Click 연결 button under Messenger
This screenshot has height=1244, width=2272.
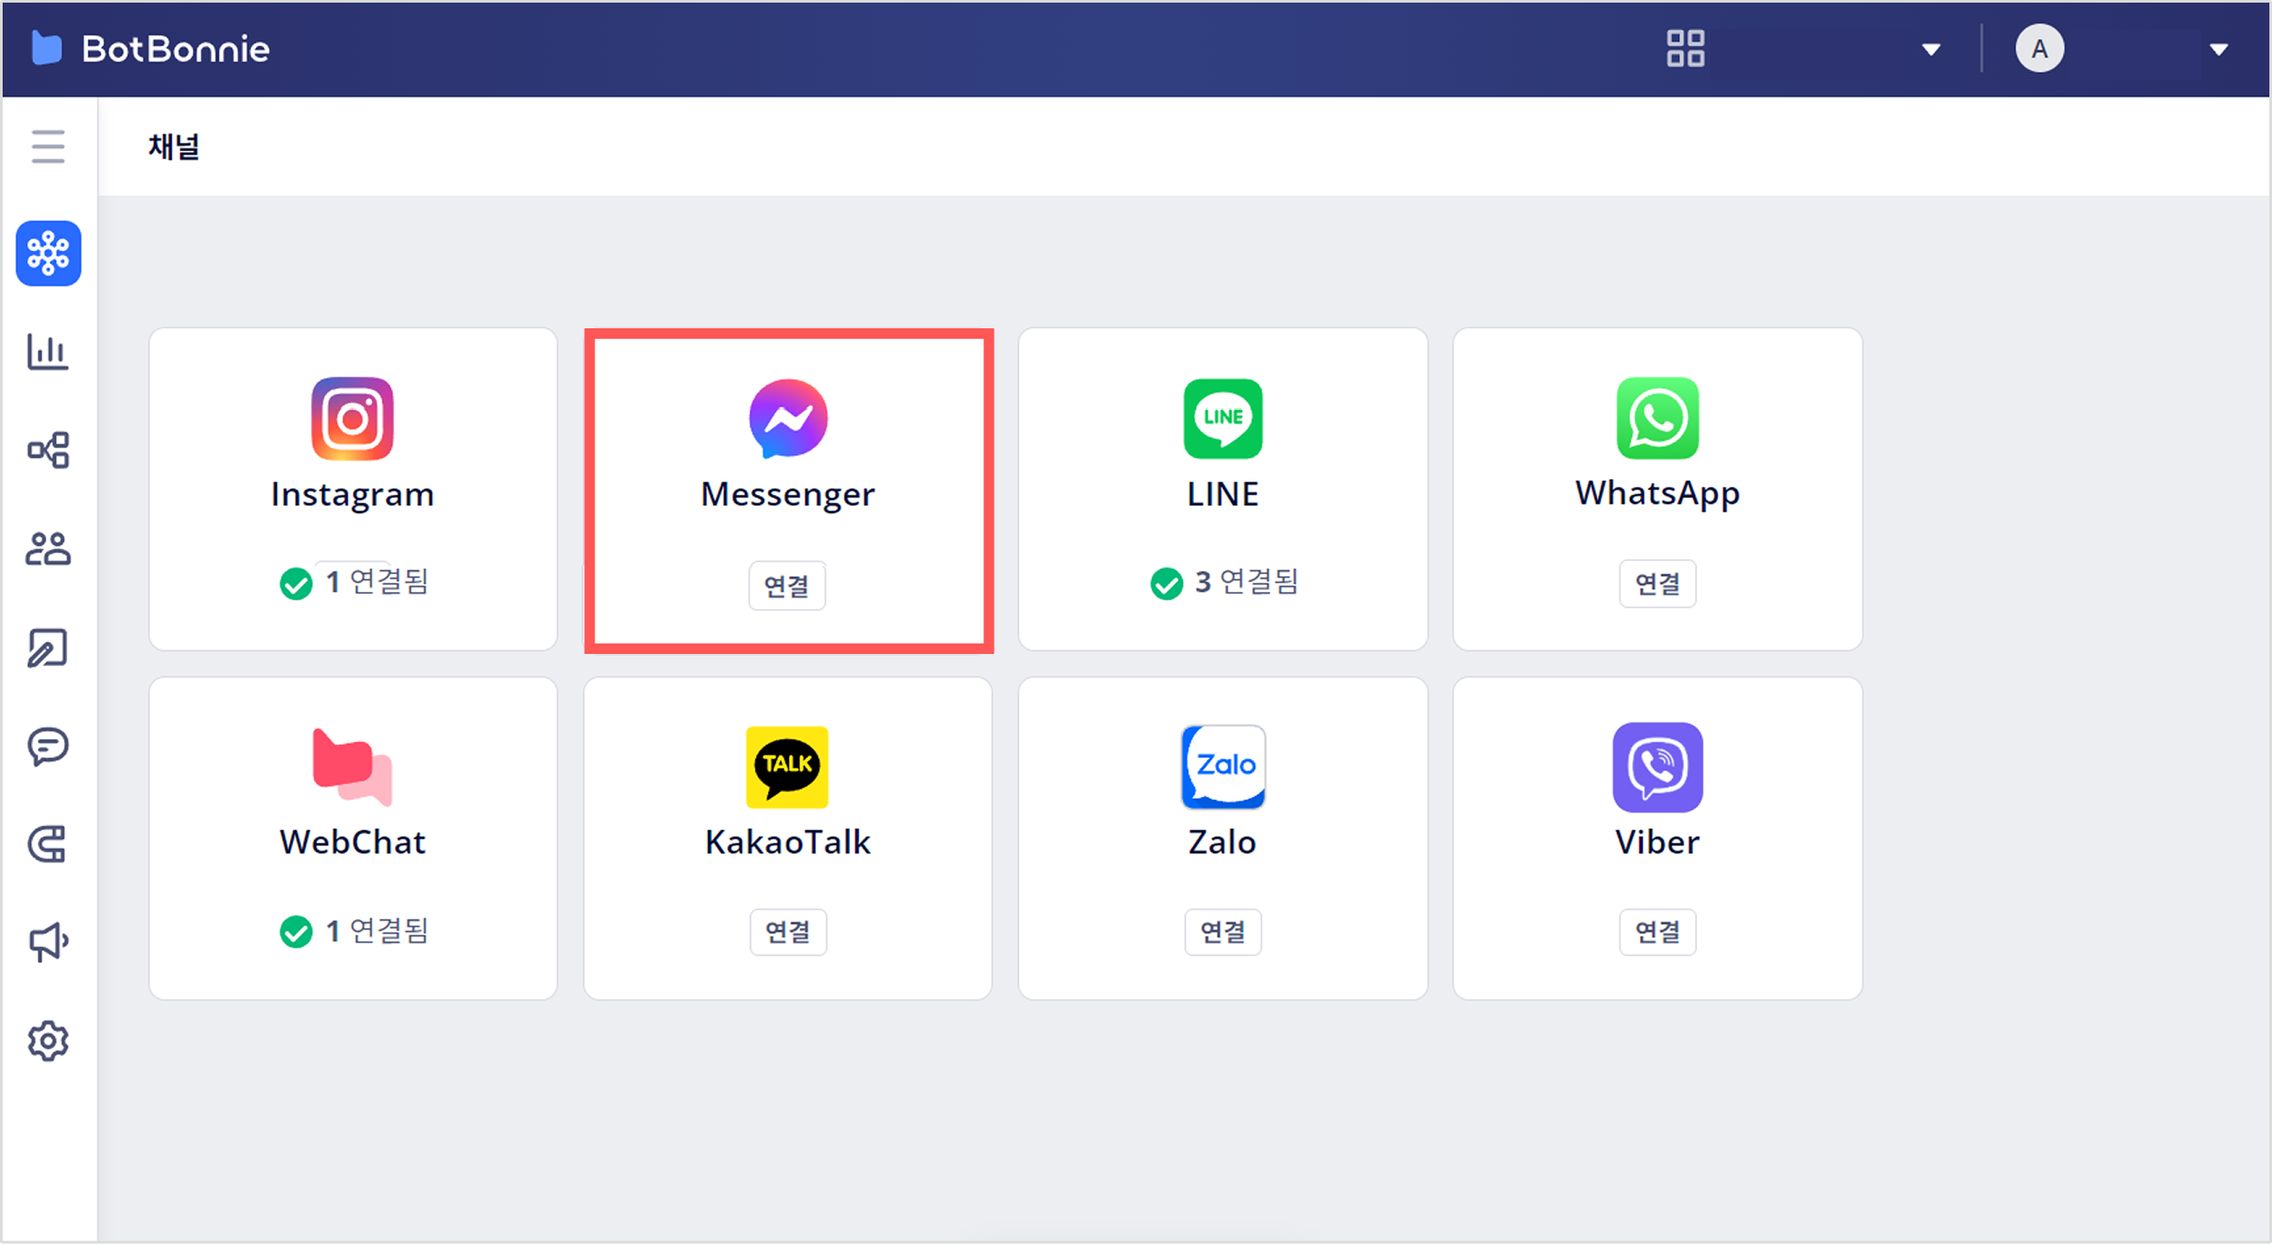coord(788,586)
